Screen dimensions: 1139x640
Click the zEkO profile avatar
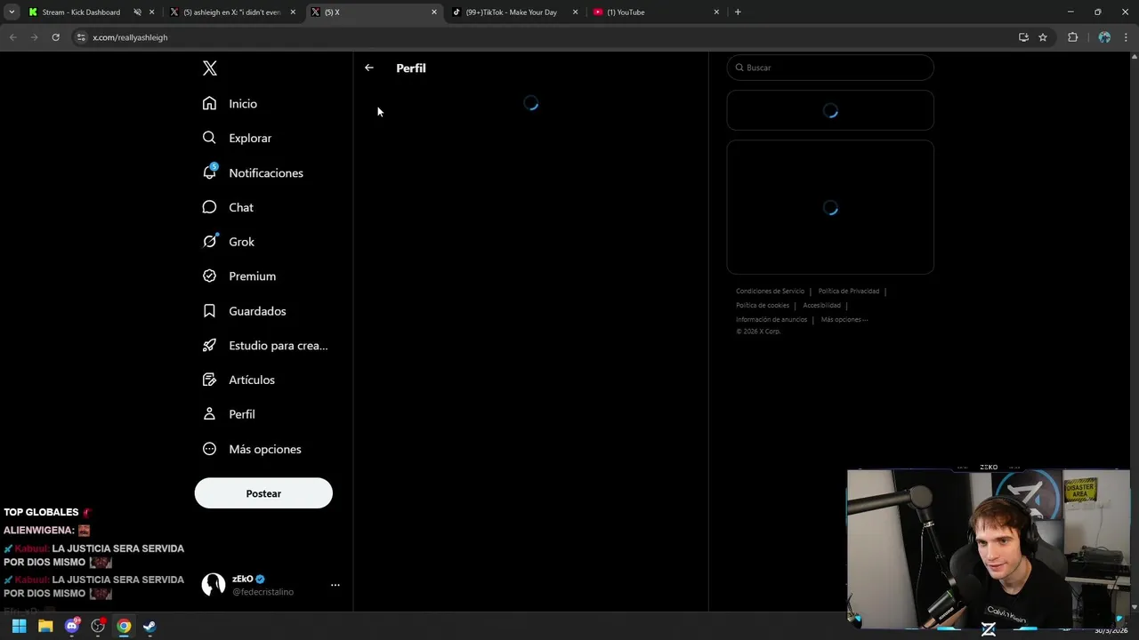coord(214,584)
